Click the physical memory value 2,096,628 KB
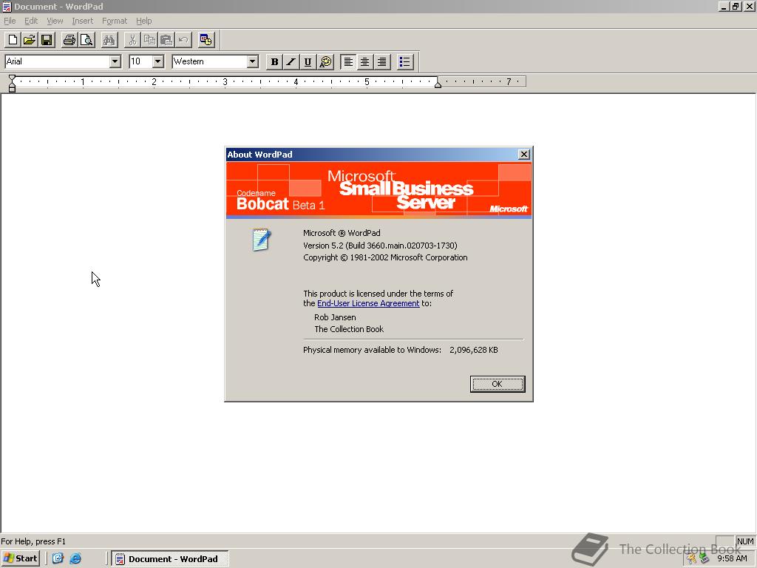The height and width of the screenshot is (568, 757). pyautogui.click(x=474, y=350)
